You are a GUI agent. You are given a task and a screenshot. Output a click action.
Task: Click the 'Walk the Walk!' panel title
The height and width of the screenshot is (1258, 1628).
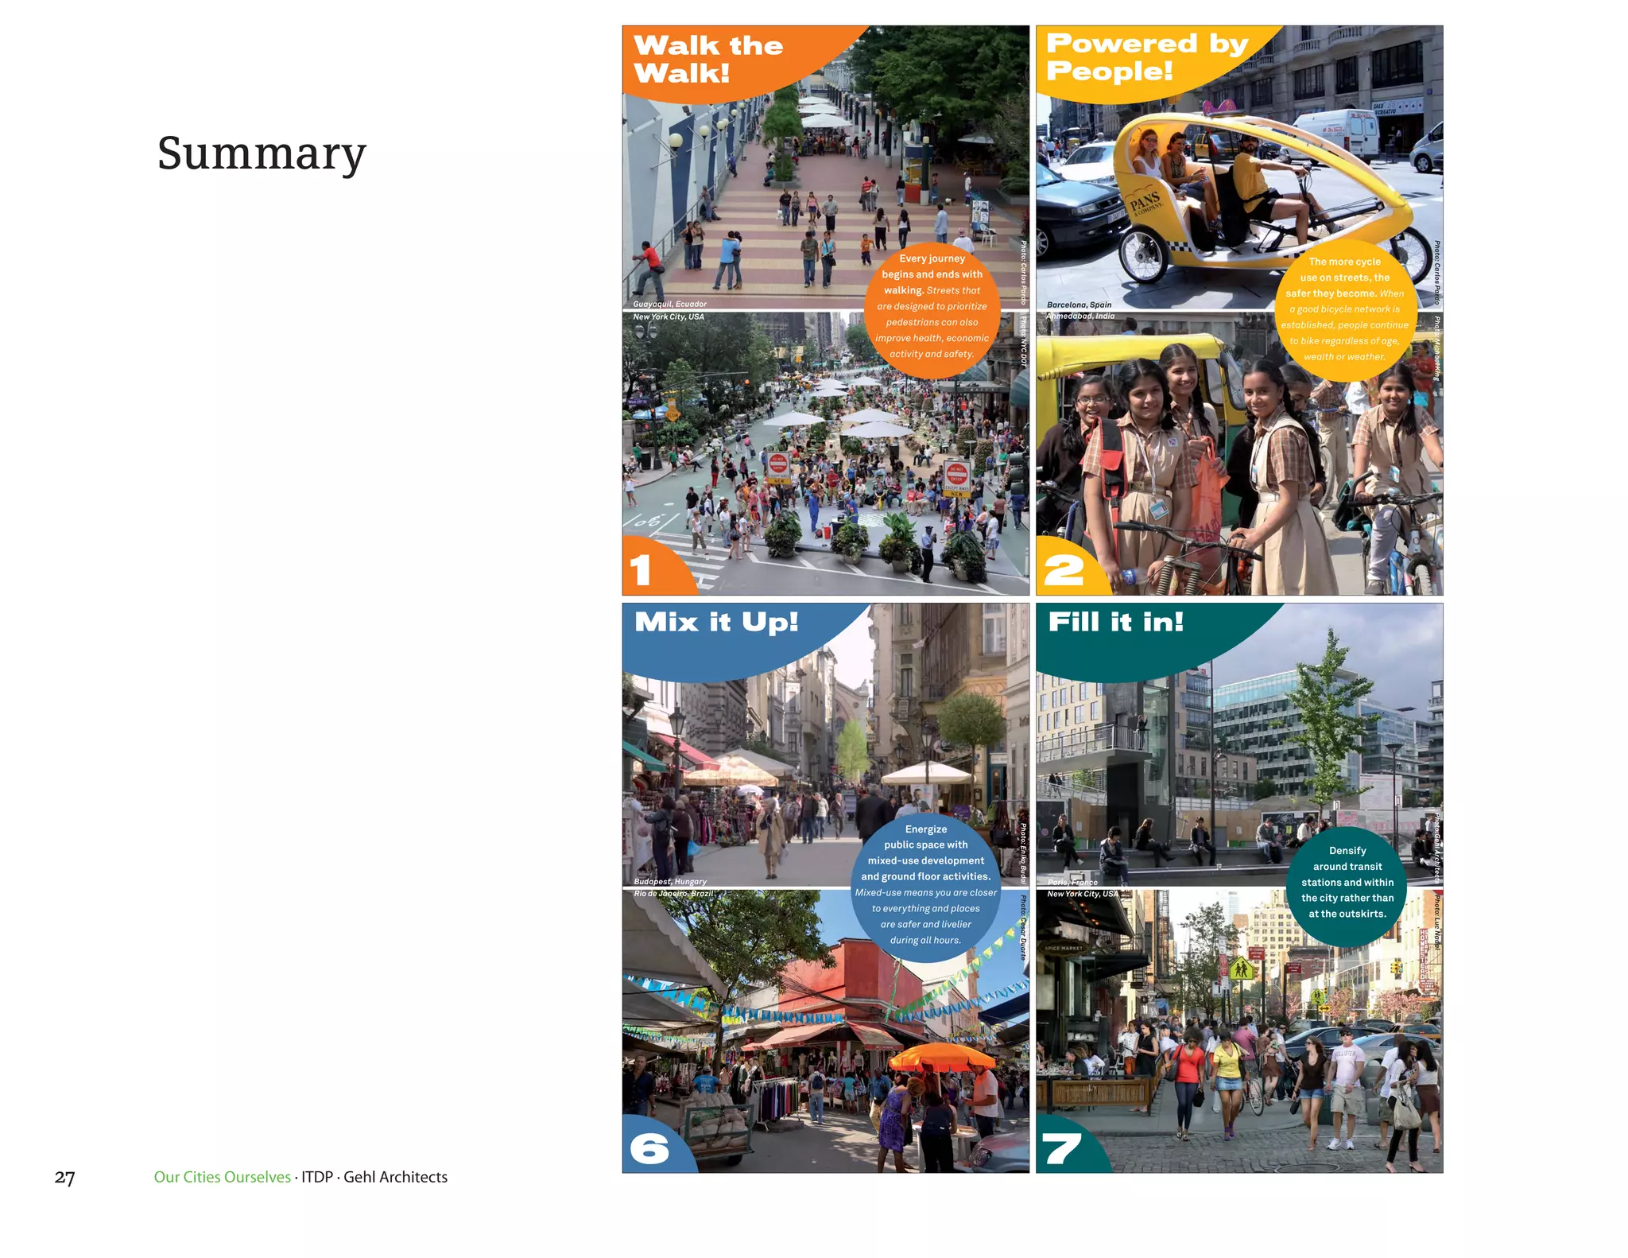[708, 59]
